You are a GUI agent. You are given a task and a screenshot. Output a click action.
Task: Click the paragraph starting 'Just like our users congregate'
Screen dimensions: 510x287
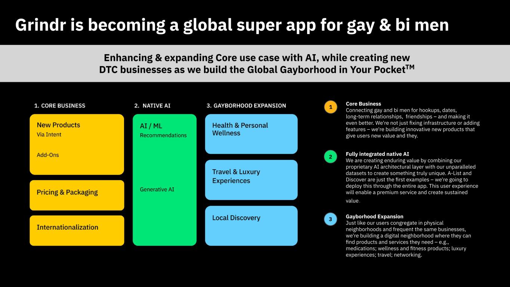[408, 239]
